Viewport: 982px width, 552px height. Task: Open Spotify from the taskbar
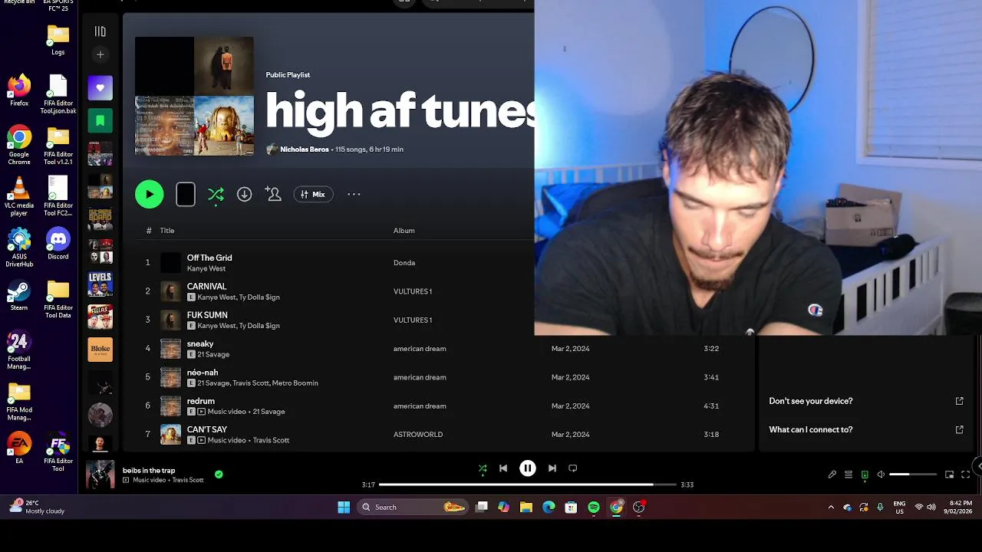[594, 507]
